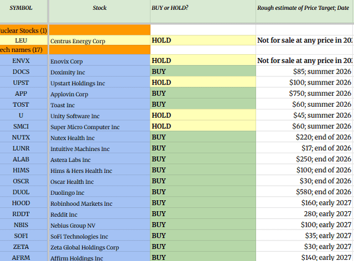Select the SoFi Technologies Inc cell
Viewport: 354px width, 261px height.
(x=100, y=236)
